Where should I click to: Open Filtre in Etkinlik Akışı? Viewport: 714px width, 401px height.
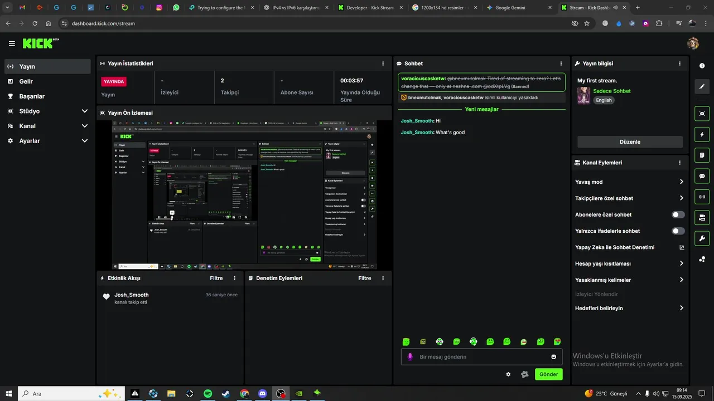(x=216, y=278)
